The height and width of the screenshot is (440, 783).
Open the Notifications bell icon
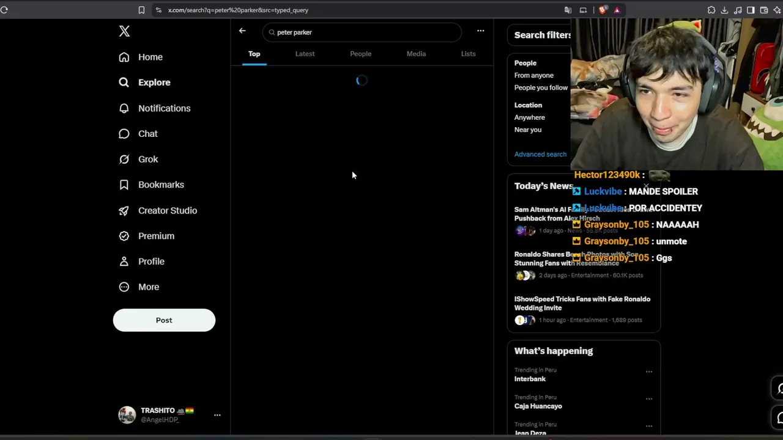click(x=124, y=108)
